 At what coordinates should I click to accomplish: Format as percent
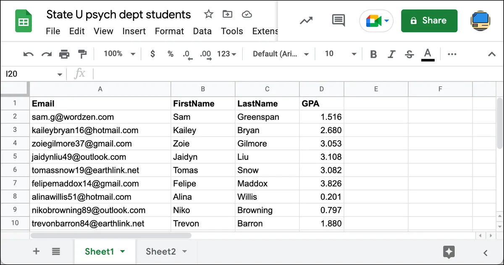pyautogui.click(x=170, y=54)
